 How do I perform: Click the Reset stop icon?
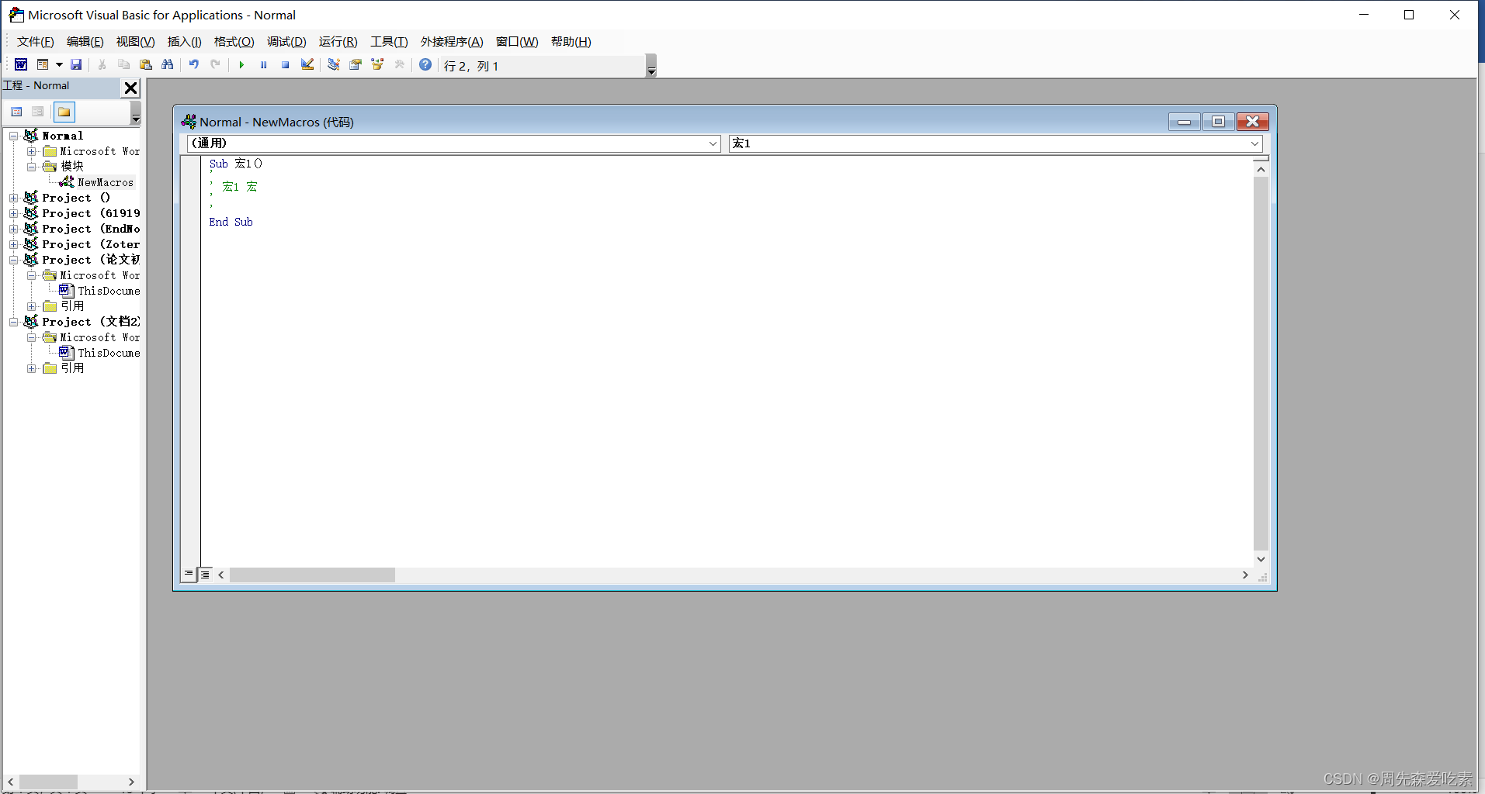tap(285, 64)
